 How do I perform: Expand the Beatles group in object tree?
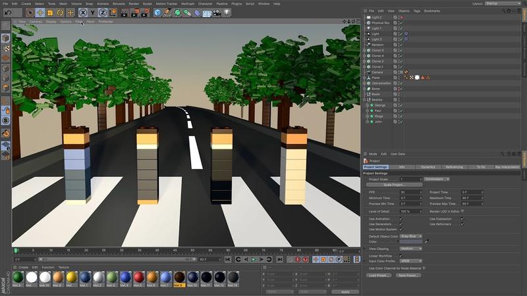pos(364,99)
